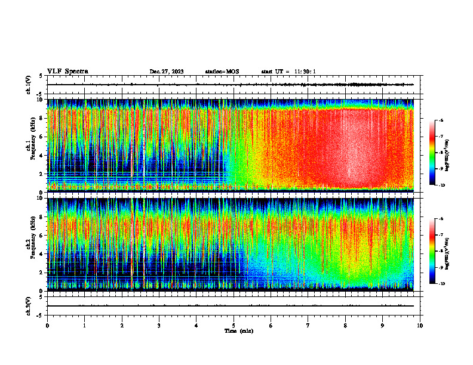Click time axis tick label "7"
The width and height of the screenshot is (473, 365).
coord(308,326)
